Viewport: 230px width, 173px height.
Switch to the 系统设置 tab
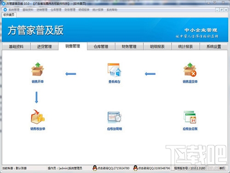click(x=214, y=47)
